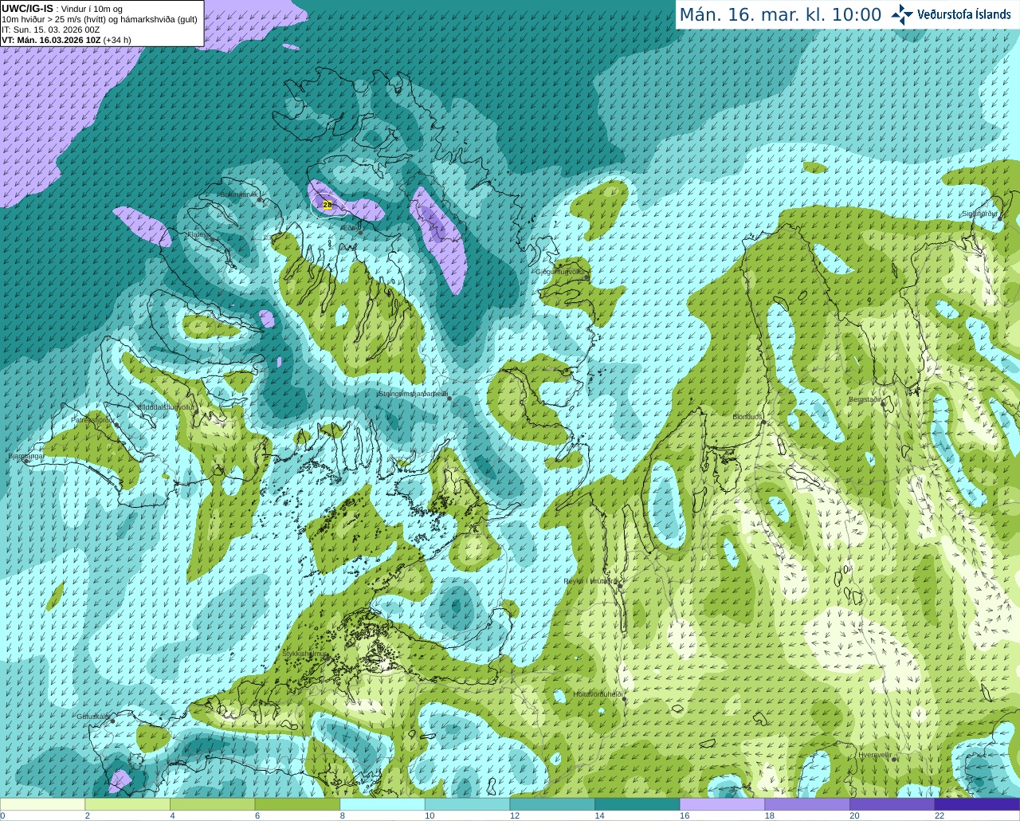This screenshot has width=1020, height=821.
Task: Select the 16–18 m/s lavender legend swatch
Action: (x=722, y=804)
